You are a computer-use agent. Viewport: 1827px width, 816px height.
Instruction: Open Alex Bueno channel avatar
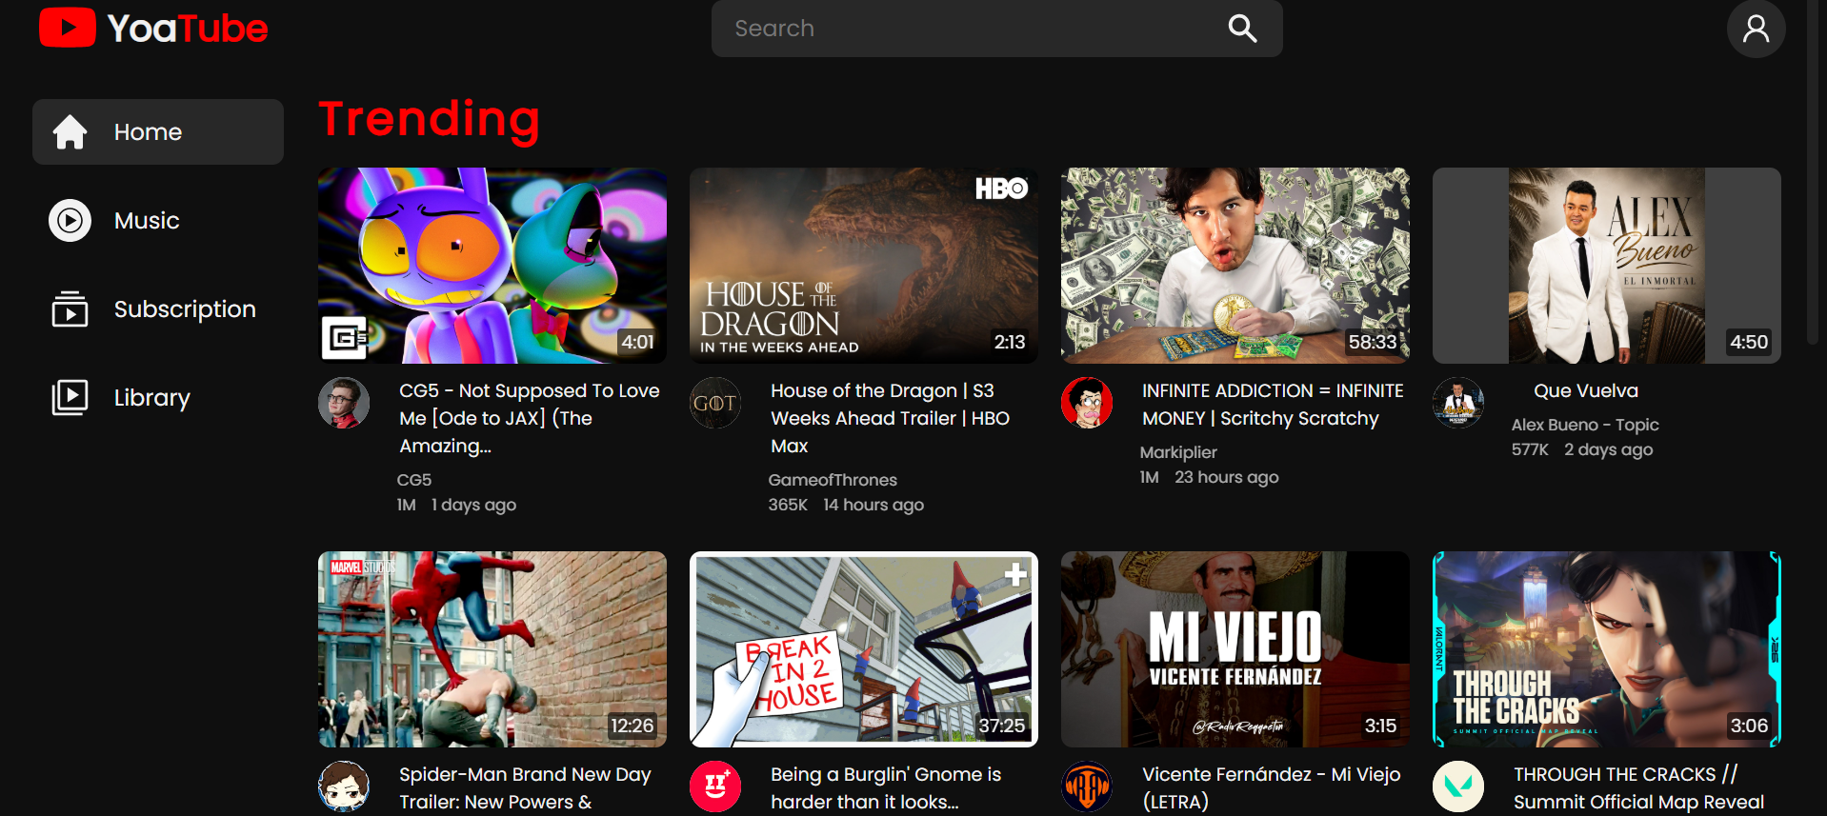coord(1458,403)
